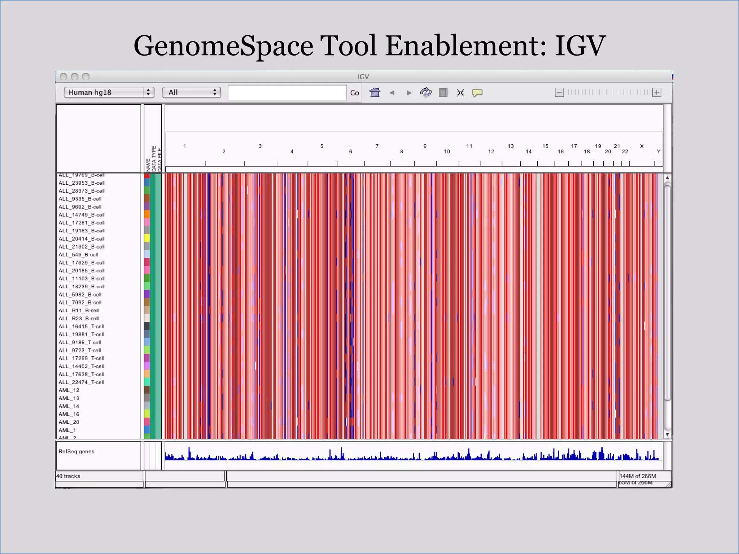Go forward with the right arrow icon
The height and width of the screenshot is (554, 739).
point(409,93)
